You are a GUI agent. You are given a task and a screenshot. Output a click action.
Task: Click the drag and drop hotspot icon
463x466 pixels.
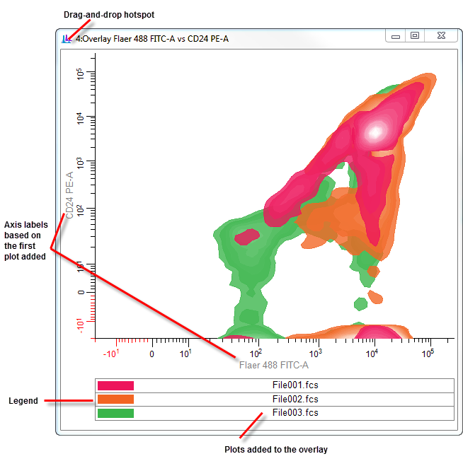(x=67, y=39)
